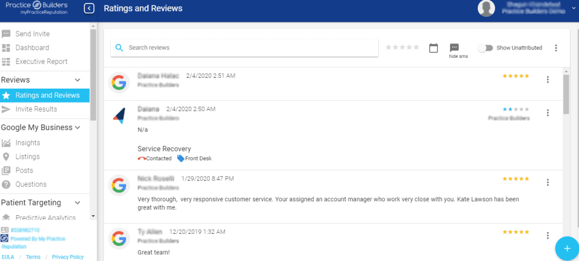Viewport: 579px width, 261px height.
Task: Click the Dashboard grid icon
Action: pyautogui.click(x=6, y=48)
